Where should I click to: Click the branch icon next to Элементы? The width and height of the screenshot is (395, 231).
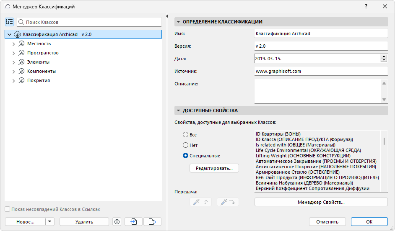coord(21,62)
